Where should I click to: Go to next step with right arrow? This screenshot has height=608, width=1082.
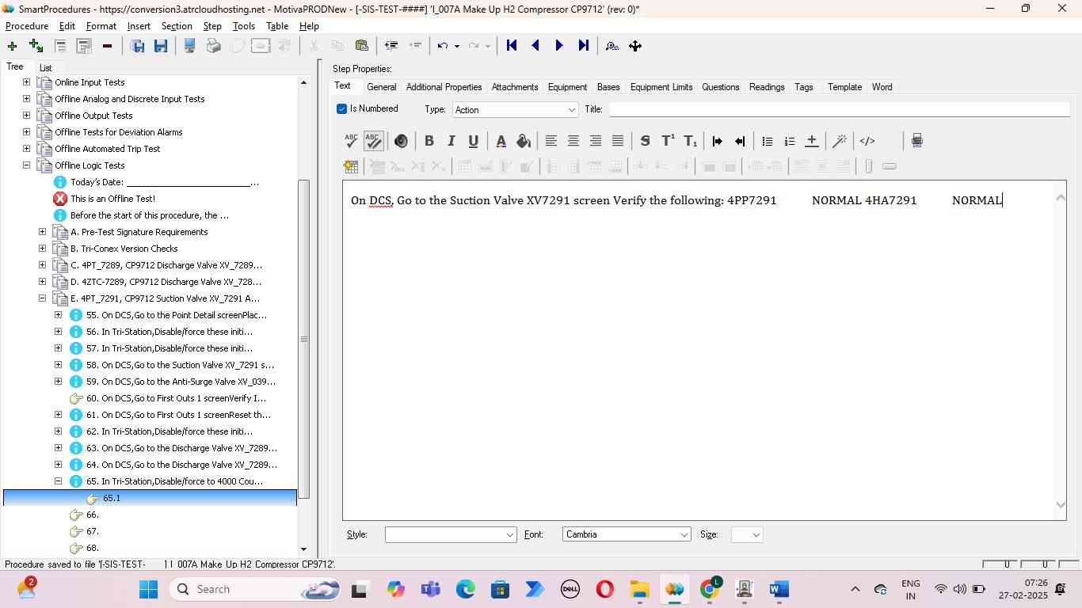tap(559, 46)
